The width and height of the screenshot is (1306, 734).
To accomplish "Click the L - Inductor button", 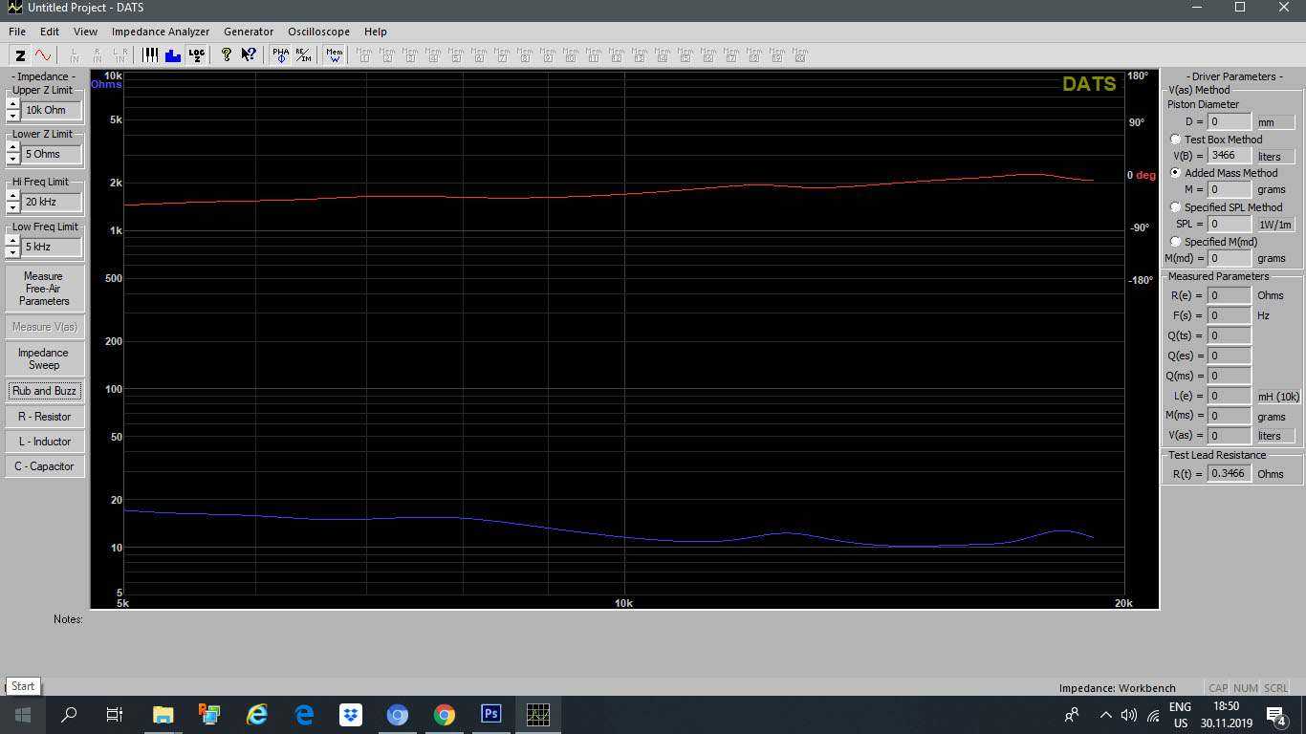I will coord(44,442).
